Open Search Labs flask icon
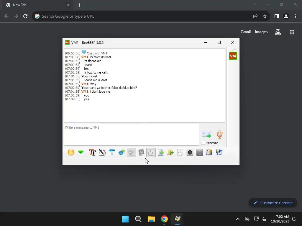 pos(278,32)
